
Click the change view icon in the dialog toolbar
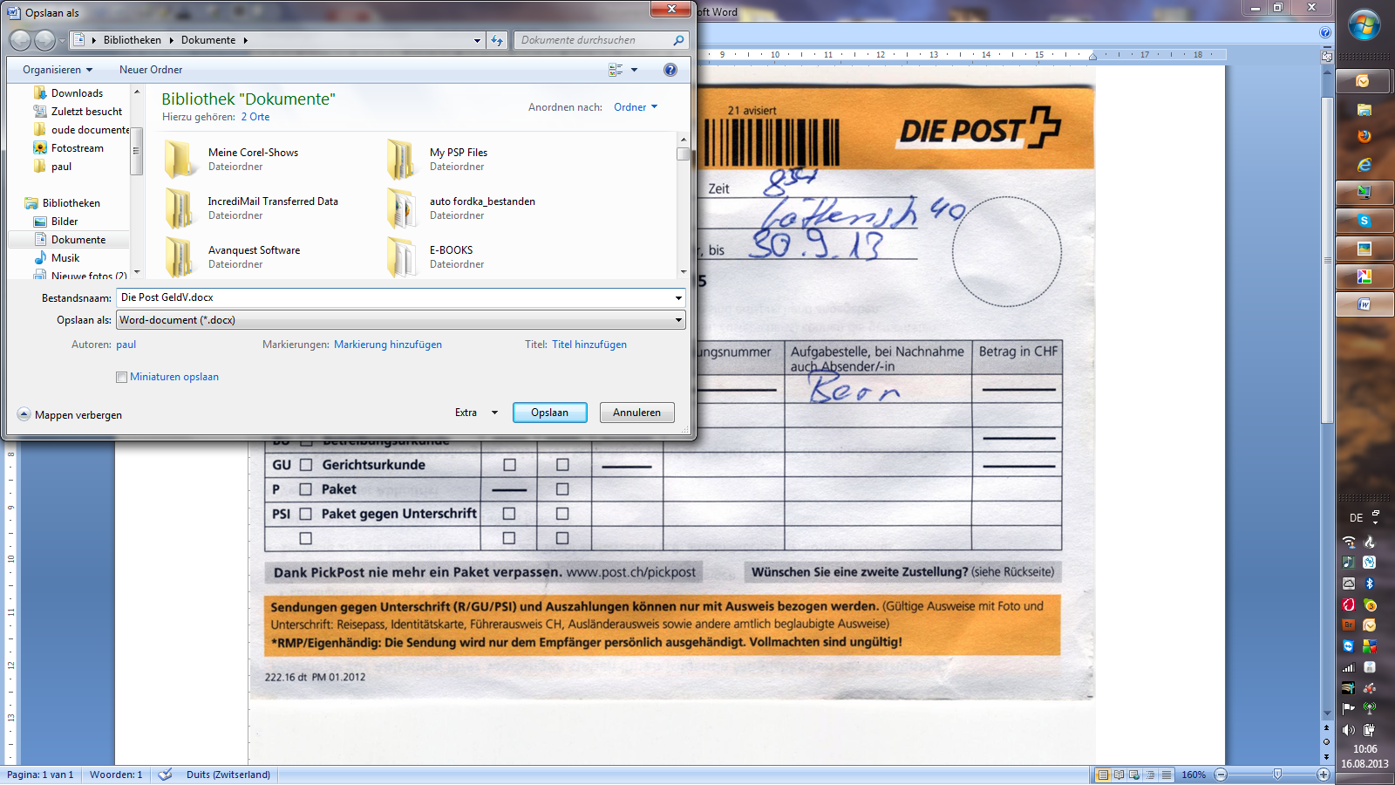(616, 70)
